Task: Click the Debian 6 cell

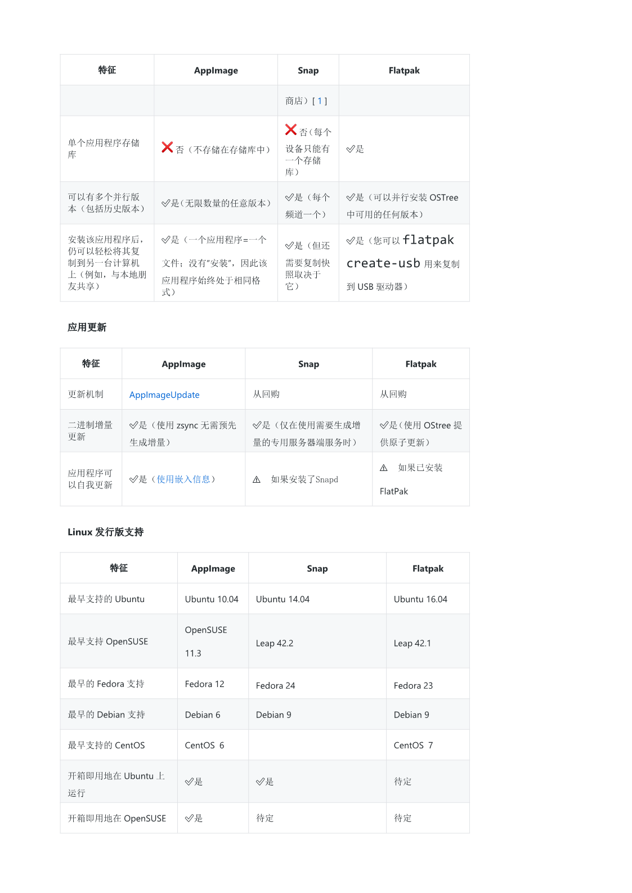Action: click(203, 715)
